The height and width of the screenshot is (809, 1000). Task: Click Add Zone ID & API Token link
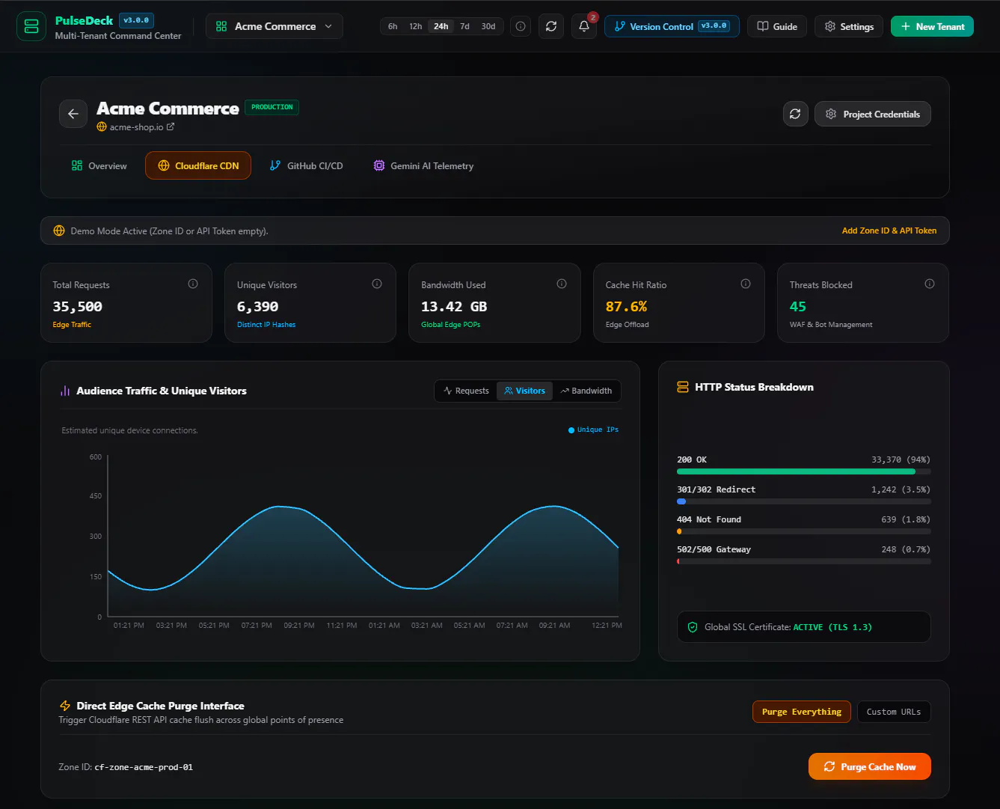click(889, 231)
